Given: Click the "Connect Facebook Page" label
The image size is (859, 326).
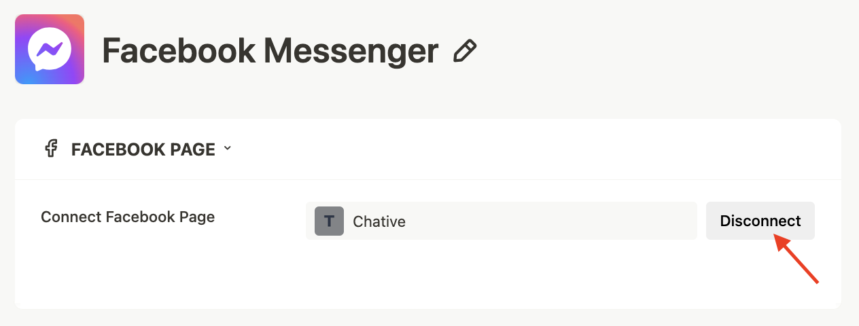Looking at the screenshot, I should 128,217.
